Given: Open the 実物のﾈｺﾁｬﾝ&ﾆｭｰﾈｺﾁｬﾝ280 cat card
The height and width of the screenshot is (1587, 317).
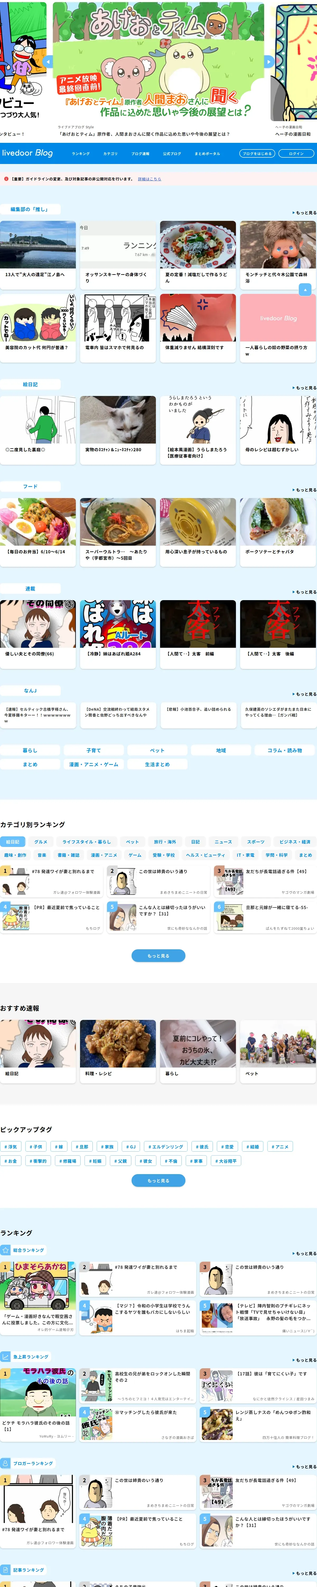Looking at the screenshot, I should [x=118, y=430].
